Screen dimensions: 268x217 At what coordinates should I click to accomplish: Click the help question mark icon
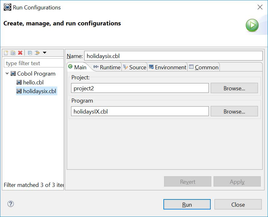11,204
